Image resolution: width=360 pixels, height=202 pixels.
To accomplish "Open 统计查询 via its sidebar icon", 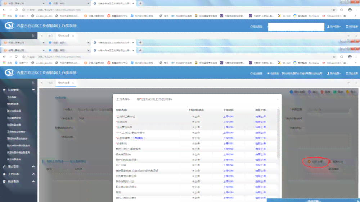I will (4, 182).
